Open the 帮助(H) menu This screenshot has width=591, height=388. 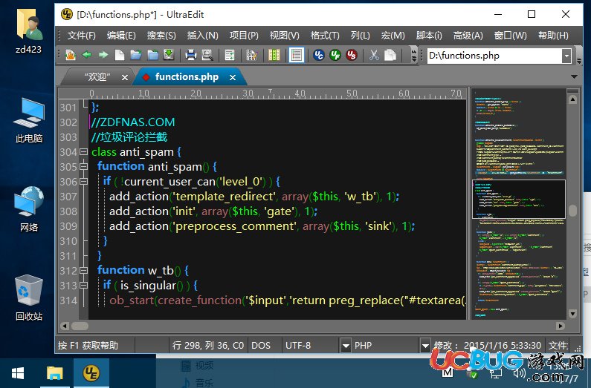coord(553,36)
